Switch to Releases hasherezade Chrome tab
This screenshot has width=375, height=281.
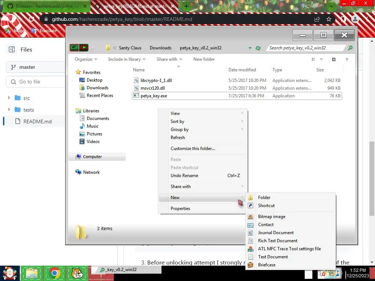tap(47, 6)
